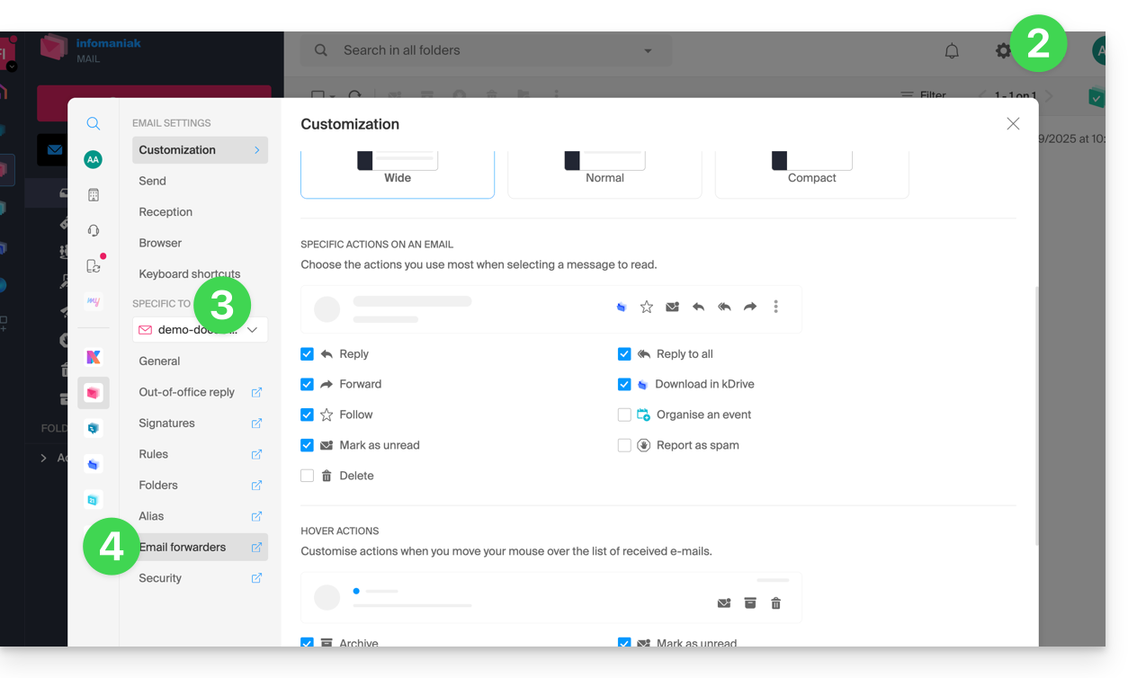
Task: Click the notifications bell icon
Action: 952,51
